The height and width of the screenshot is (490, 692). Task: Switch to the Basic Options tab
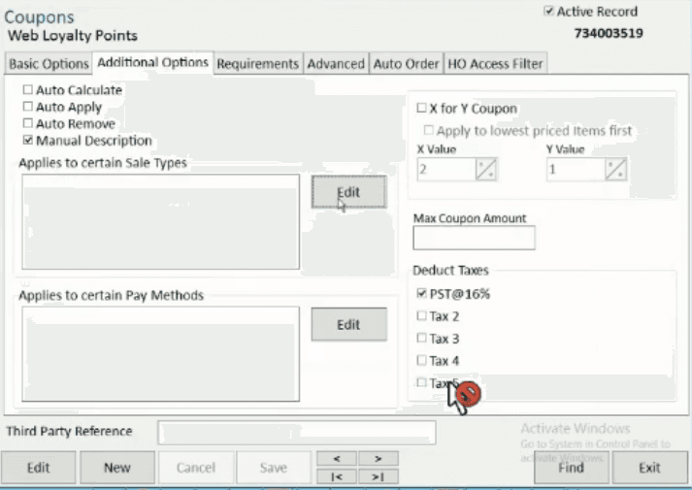click(48, 64)
